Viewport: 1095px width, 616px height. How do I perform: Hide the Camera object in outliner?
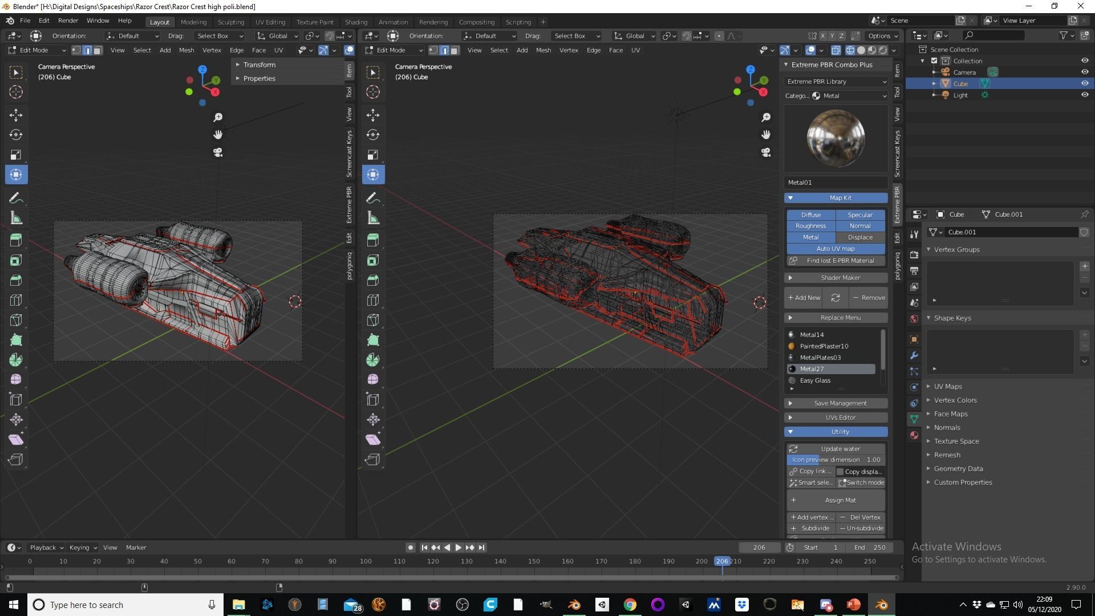tap(1085, 72)
